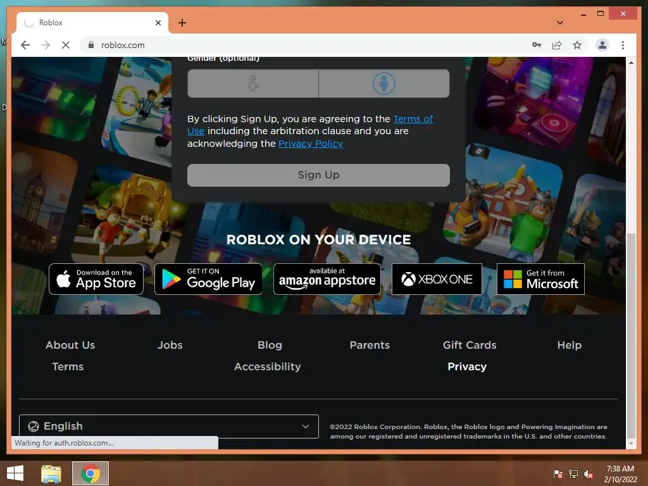Open saved passwords key icon

click(x=537, y=45)
